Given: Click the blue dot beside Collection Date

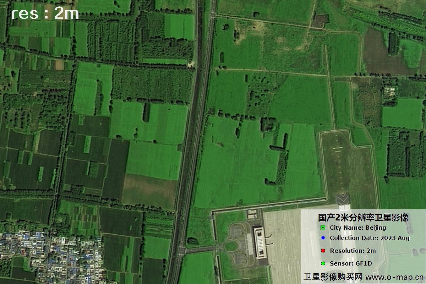Looking at the screenshot, I should 323,238.
